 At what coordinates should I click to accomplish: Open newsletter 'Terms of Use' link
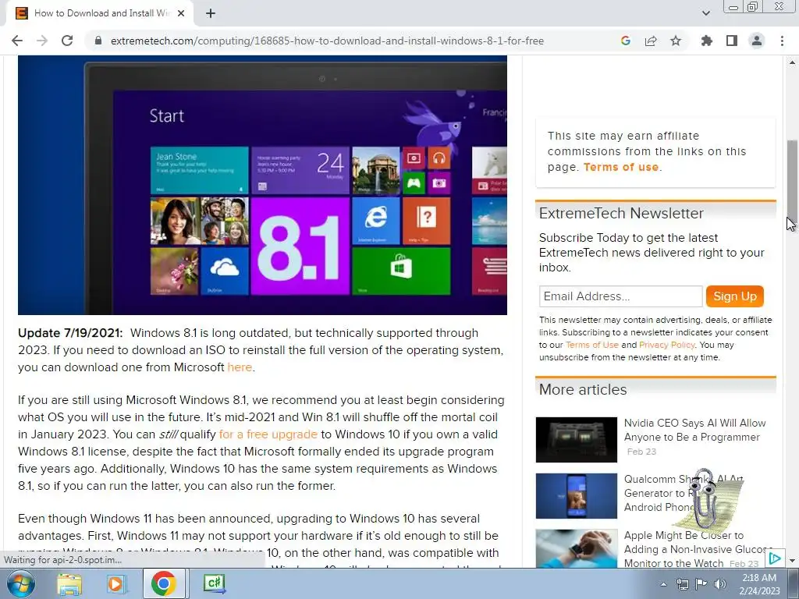point(591,345)
